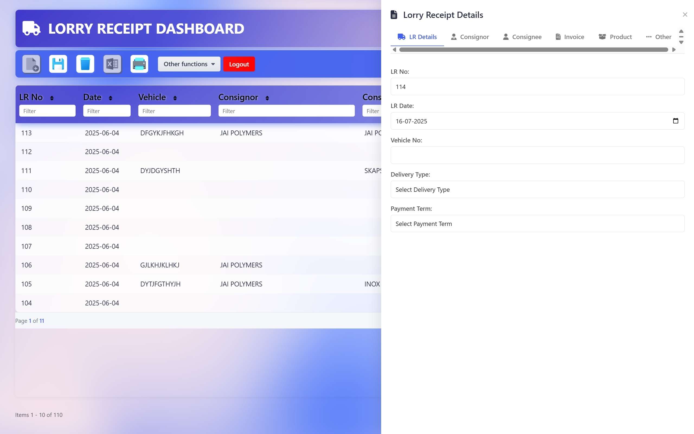Sort the table by Date column
Image resolution: width=694 pixels, height=434 pixels.
[x=111, y=98]
